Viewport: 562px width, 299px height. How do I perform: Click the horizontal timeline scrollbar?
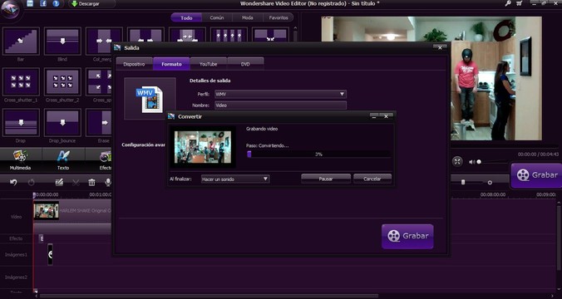click(209, 297)
